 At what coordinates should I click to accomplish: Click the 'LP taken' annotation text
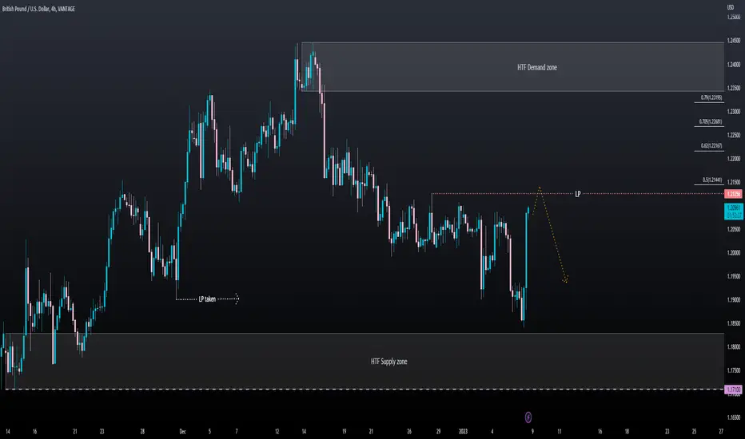(x=207, y=299)
